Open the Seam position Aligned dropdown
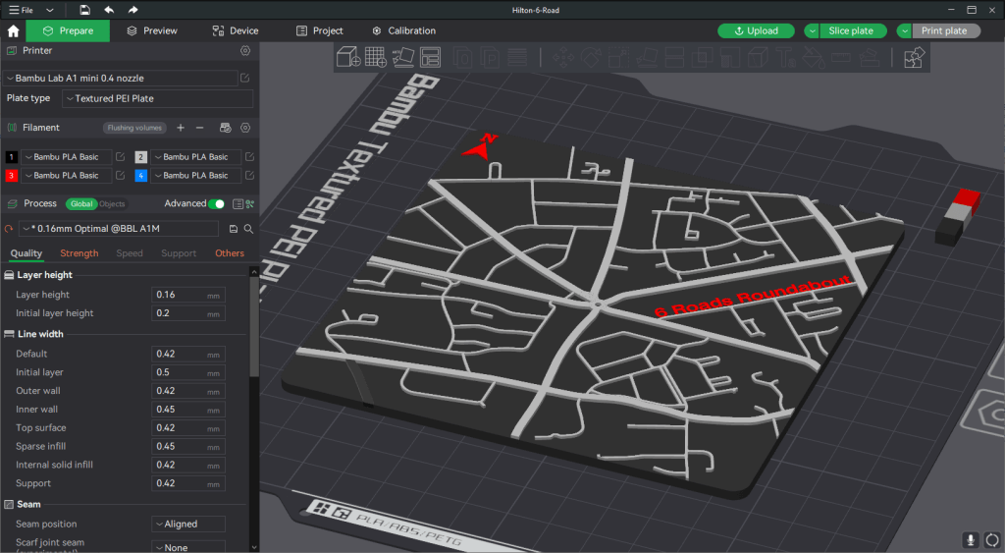 188,525
